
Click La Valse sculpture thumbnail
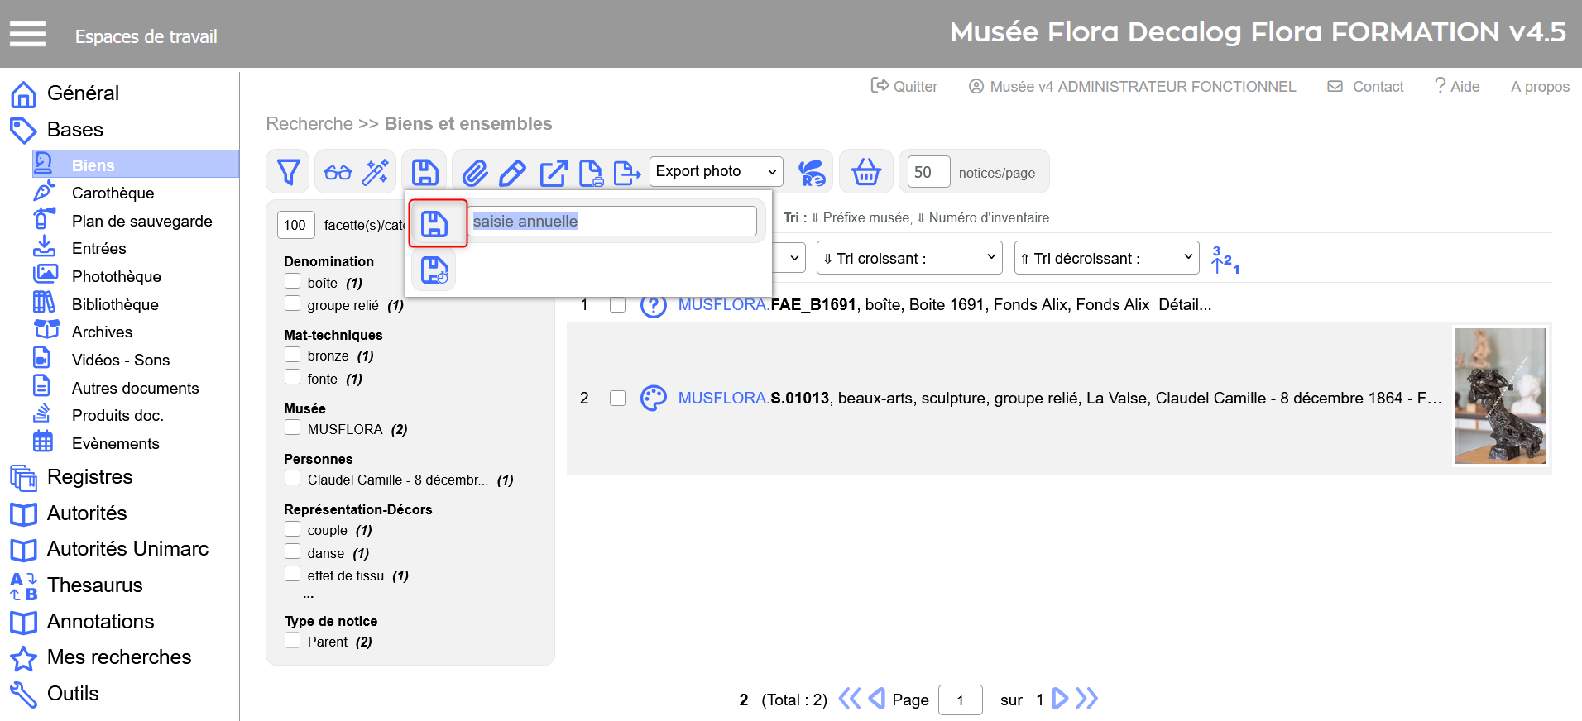point(1499,396)
